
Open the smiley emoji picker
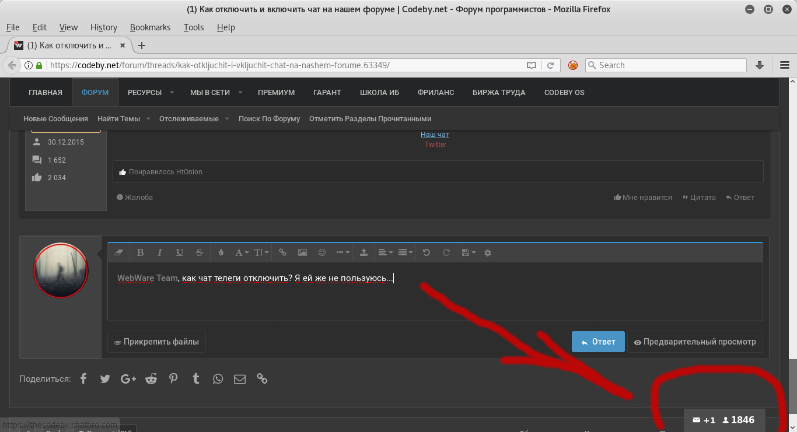(322, 252)
